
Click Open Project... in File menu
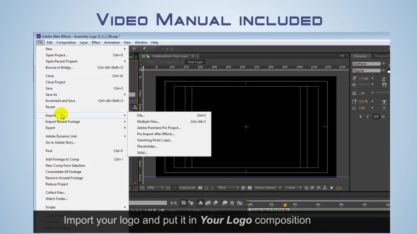click(83, 55)
